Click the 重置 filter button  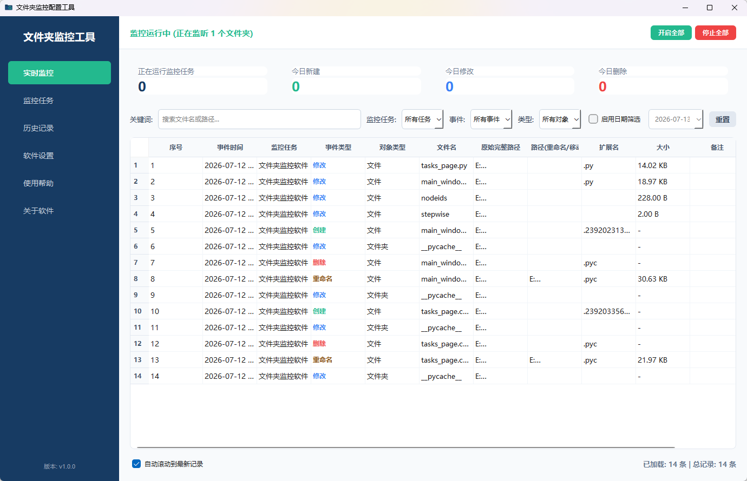pyautogui.click(x=723, y=119)
